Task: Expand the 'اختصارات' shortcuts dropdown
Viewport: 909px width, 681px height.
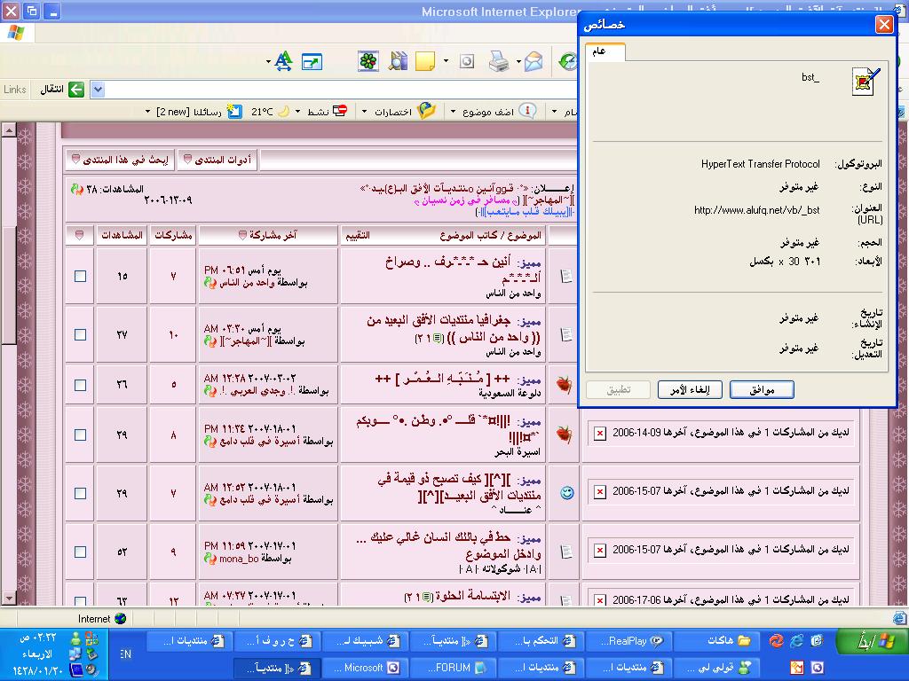Action: pyautogui.click(x=399, y=112)
